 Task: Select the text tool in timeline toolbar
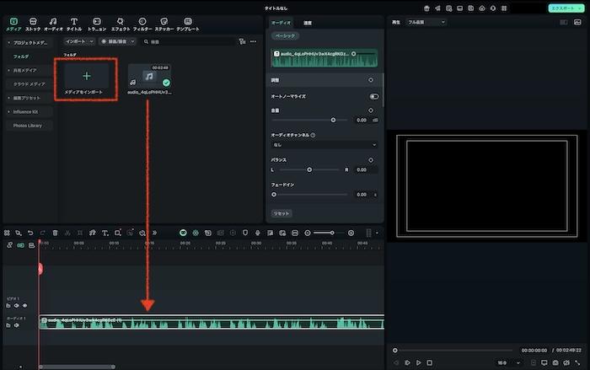(105, 233)
